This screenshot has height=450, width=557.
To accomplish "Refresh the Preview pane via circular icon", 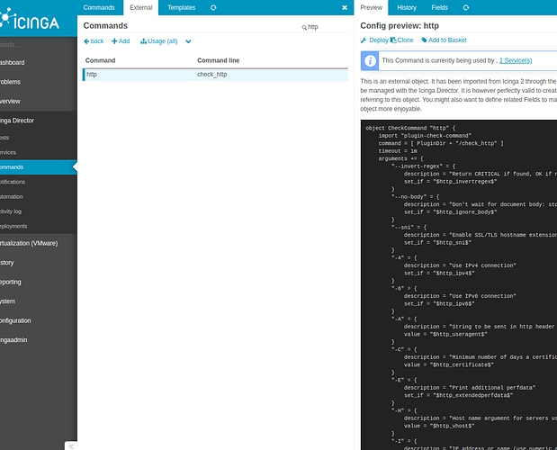I will tap(466, 7).
